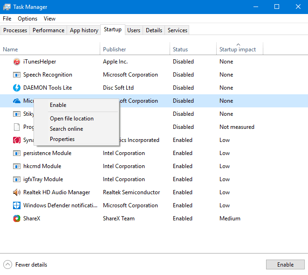Click the OneDrive cloud icon
Screen dimensions: 308x275
(x=17, y=101)
